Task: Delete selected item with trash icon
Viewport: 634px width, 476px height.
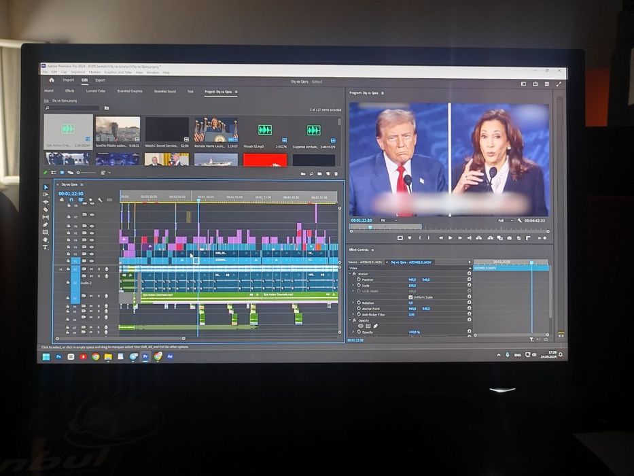Action: pyautogui.click(x=336, y=173)
